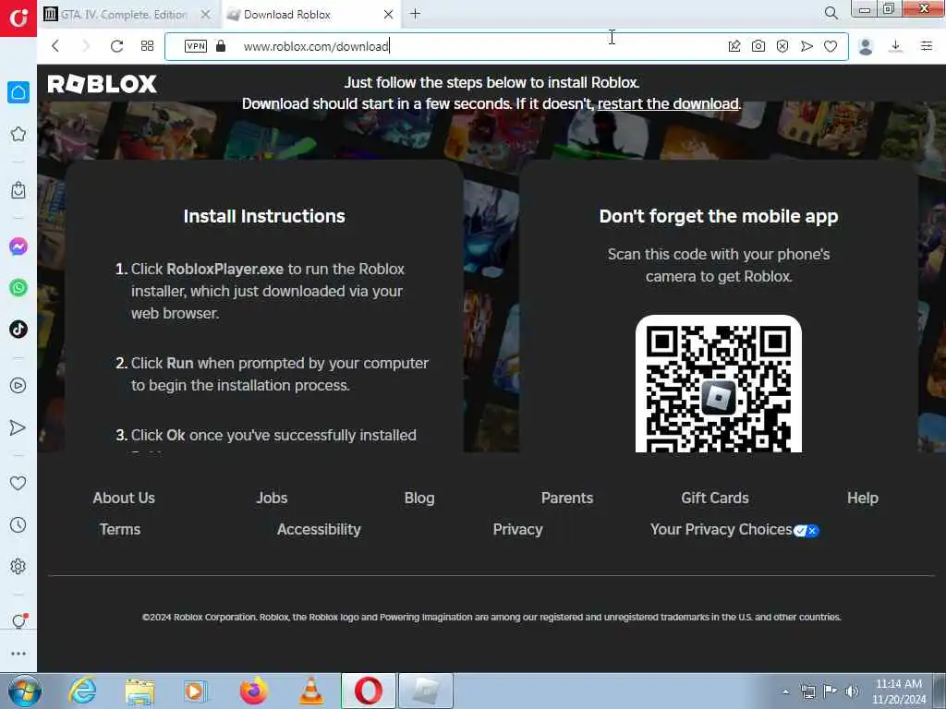The image size is (946, 709).
Task: Bookmark page with address bar heart
Action: click(x=831, y=46)
